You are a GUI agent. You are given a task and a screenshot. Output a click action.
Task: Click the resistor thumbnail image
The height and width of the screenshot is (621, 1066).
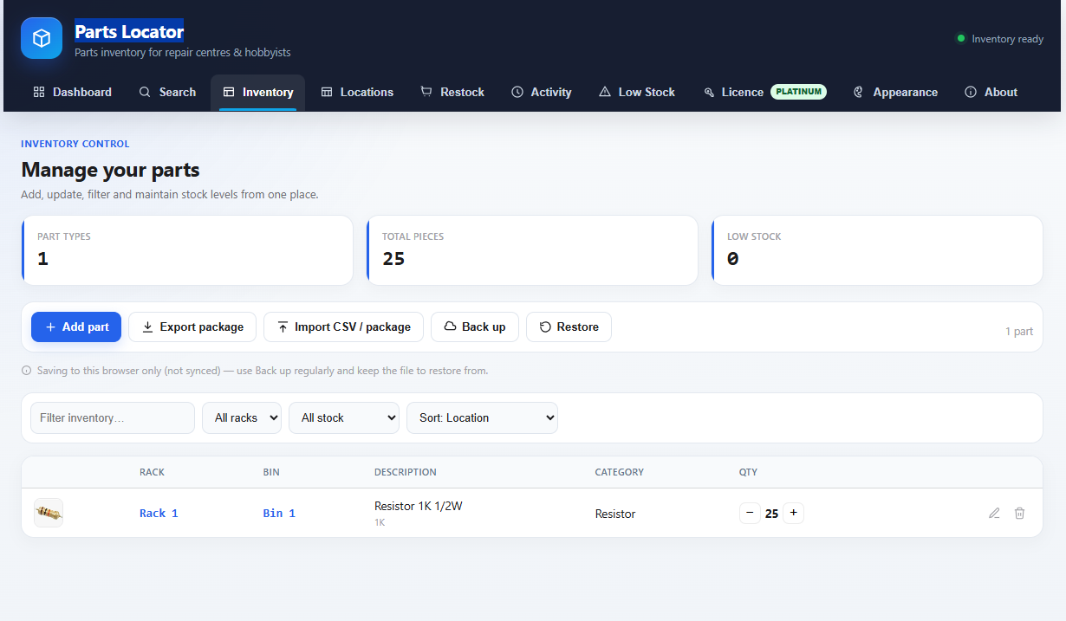point(49,513)
